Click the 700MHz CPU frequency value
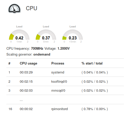127x117 pixels. pyautogui.click(x=37, y=48)
